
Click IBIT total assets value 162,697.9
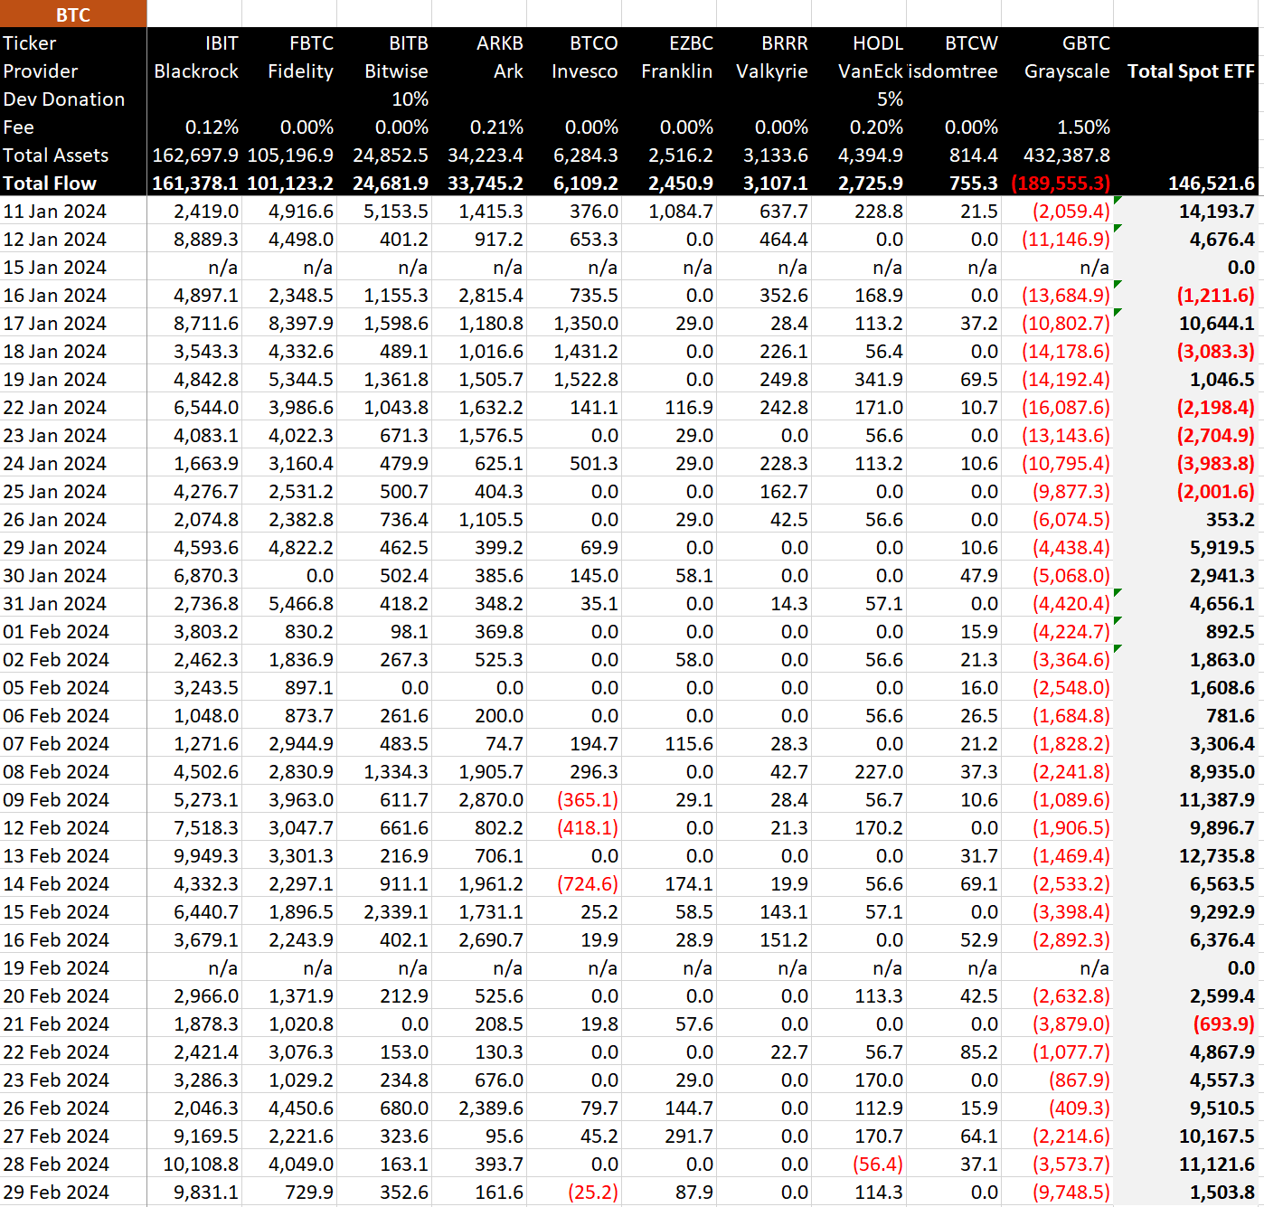point(195,156)
